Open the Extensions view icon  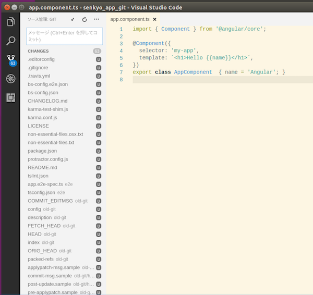11,98
